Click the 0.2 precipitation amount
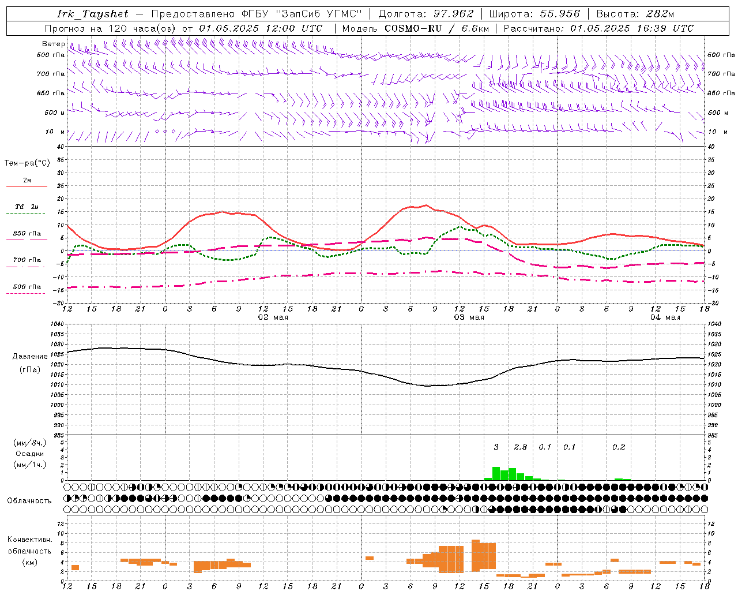Viewport: 738px width, 591px height. pos(619,447)
